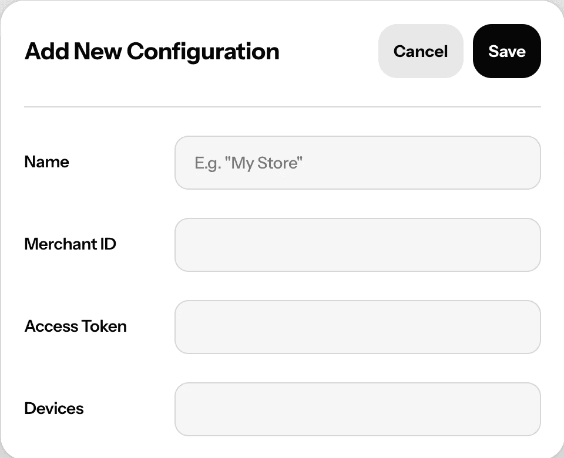Click the E.g. "My Store" placeholder text
Image resolution: width=564 pixels, height=458 pixels.
point(248,163)
